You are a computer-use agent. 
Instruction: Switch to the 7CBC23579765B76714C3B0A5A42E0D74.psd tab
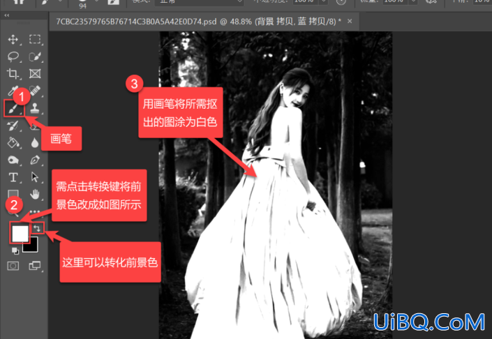click(x=198, y=22)
